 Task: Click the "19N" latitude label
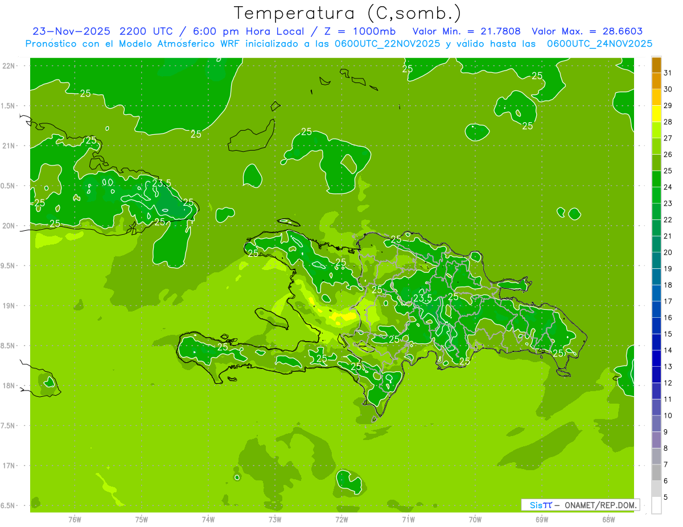coord(9,306)
